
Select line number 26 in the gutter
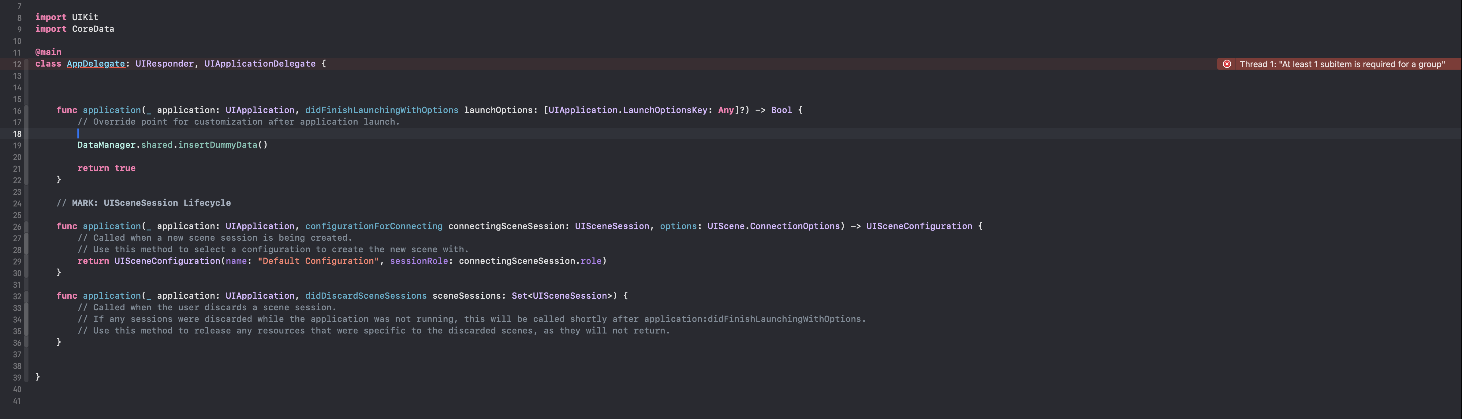[x=17, y=227]
